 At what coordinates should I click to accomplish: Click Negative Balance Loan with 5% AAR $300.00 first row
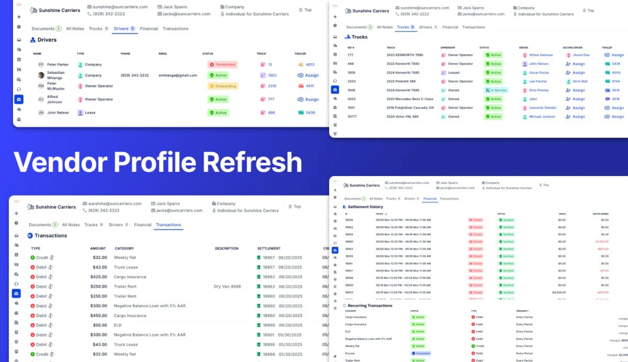pos(150,306)
